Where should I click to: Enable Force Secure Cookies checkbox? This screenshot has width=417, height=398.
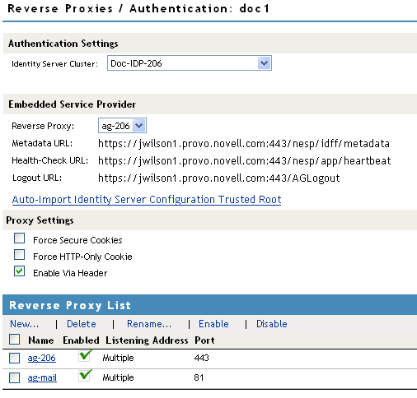[x=19, y=238]
